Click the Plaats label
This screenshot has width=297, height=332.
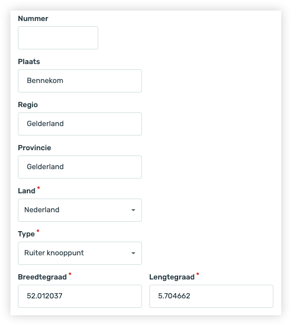click(x=29, y=61)
